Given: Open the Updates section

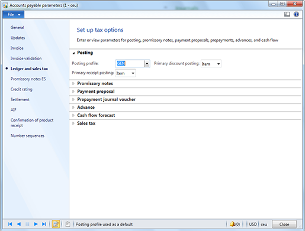Looking at the screenshot, I should [x=18, y=38].
